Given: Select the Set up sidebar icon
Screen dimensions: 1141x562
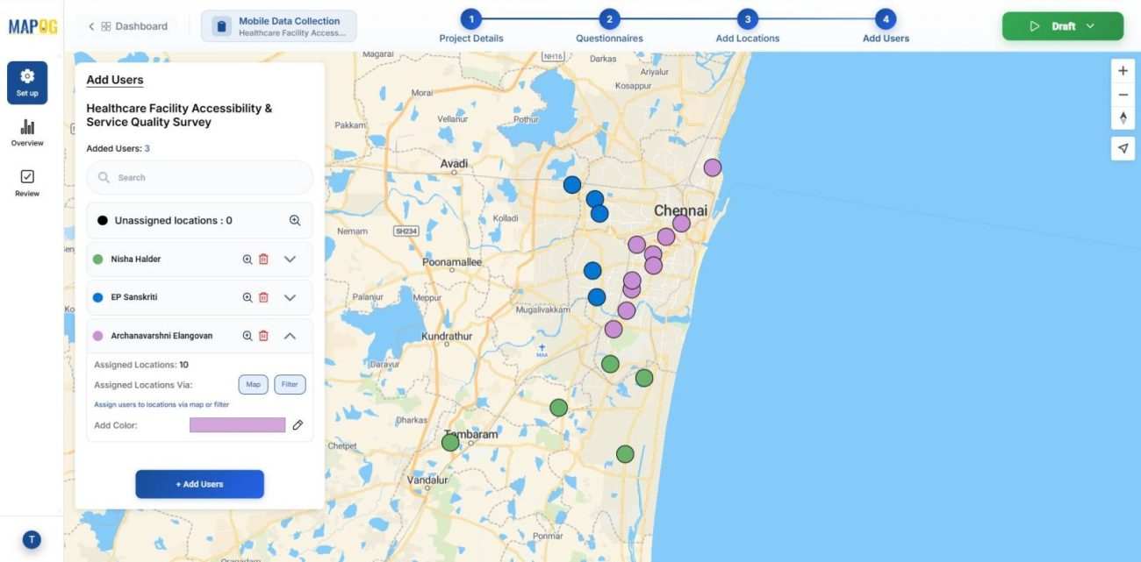Looking at the screenshot, I should click(x=27, y=82).
